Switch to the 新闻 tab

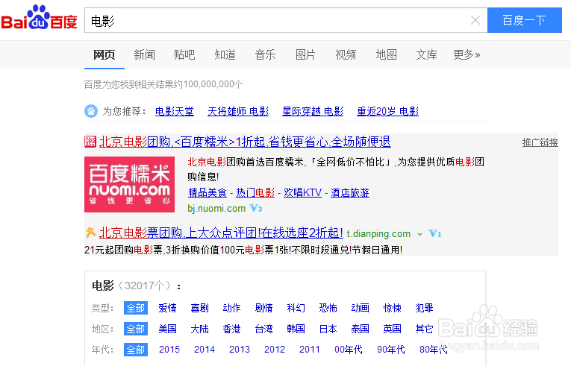click(x=145, y=54)
